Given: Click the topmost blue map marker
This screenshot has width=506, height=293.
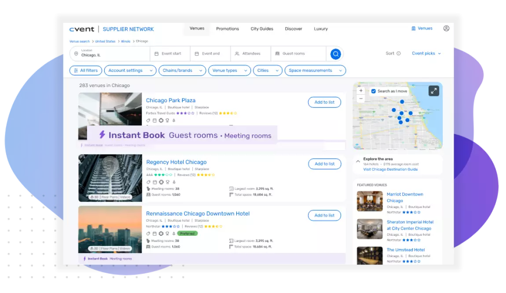Looking at the screenshot, I should point(402,102).
